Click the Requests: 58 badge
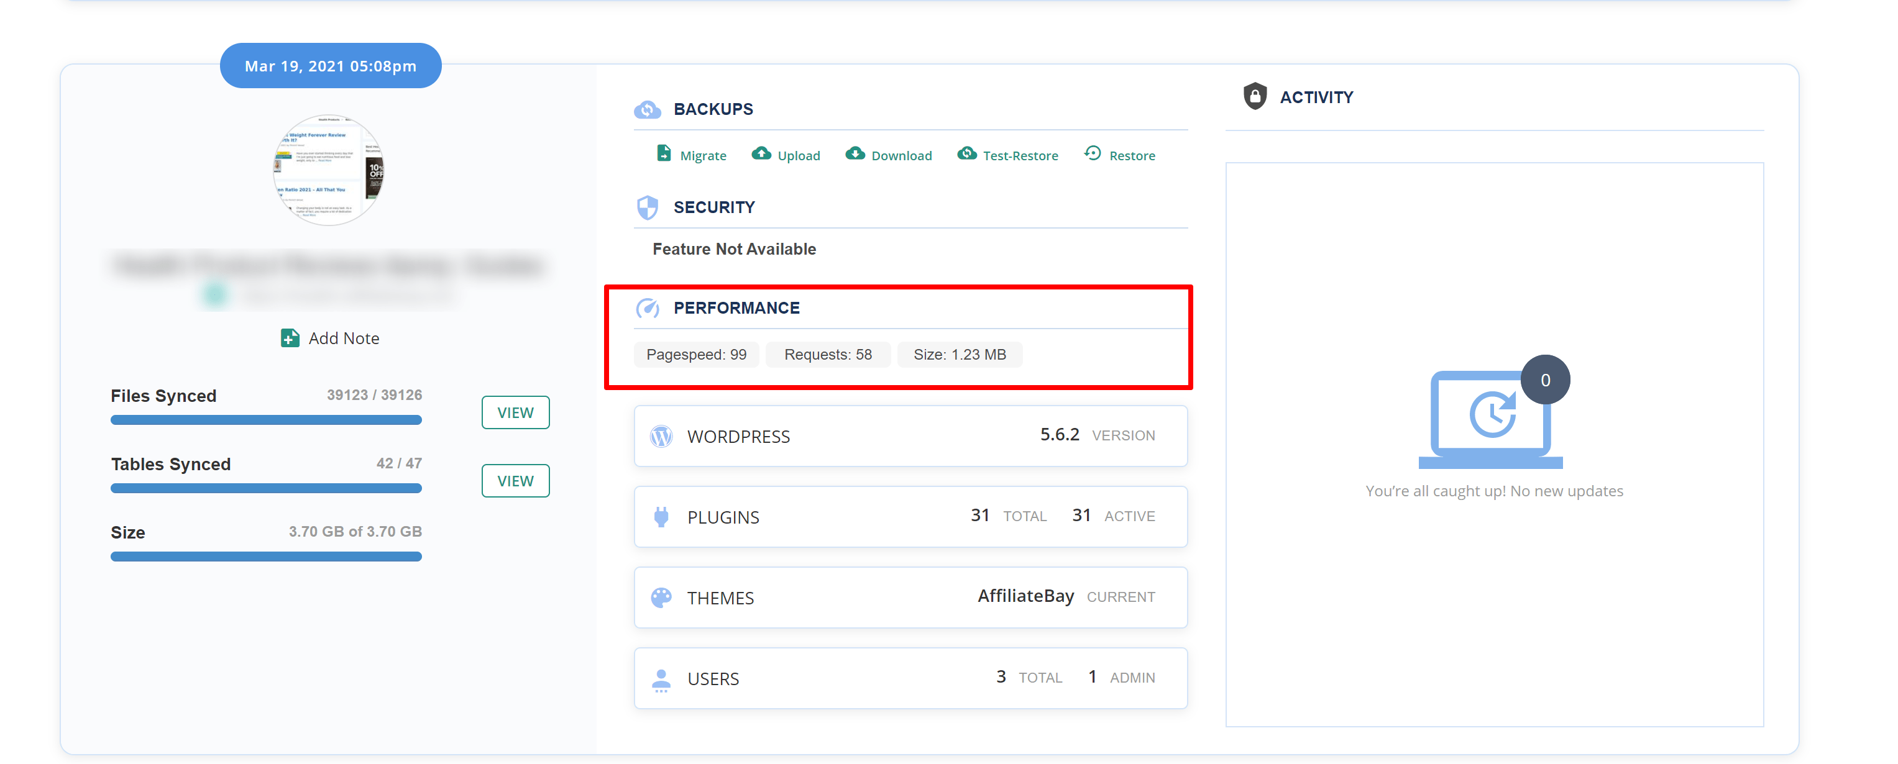The height and width of the screenshot is (764, 1898). 827,355
